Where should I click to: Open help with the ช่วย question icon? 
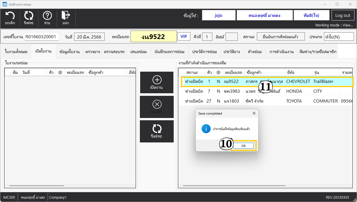[47, 18]
